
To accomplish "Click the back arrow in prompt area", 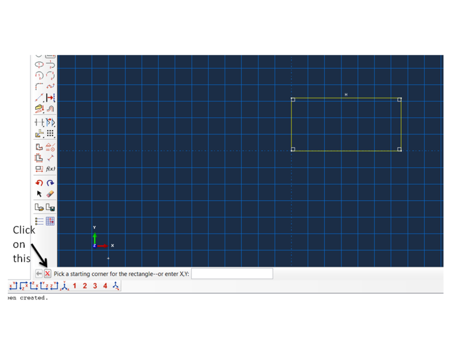I will tap(38, 273).
